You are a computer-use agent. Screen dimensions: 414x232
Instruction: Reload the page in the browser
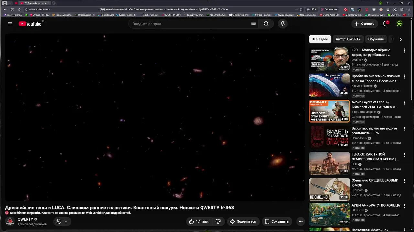point(19,9)
